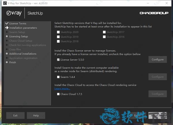
Task: Uncheck the License Server 5.5.0 checkbox
Action: tap(59, 60)
